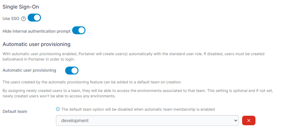This screenshot has height=130, width=285.
Task: Click the white knob of the Hide internal authentication switch
Action: coord(81,30)
